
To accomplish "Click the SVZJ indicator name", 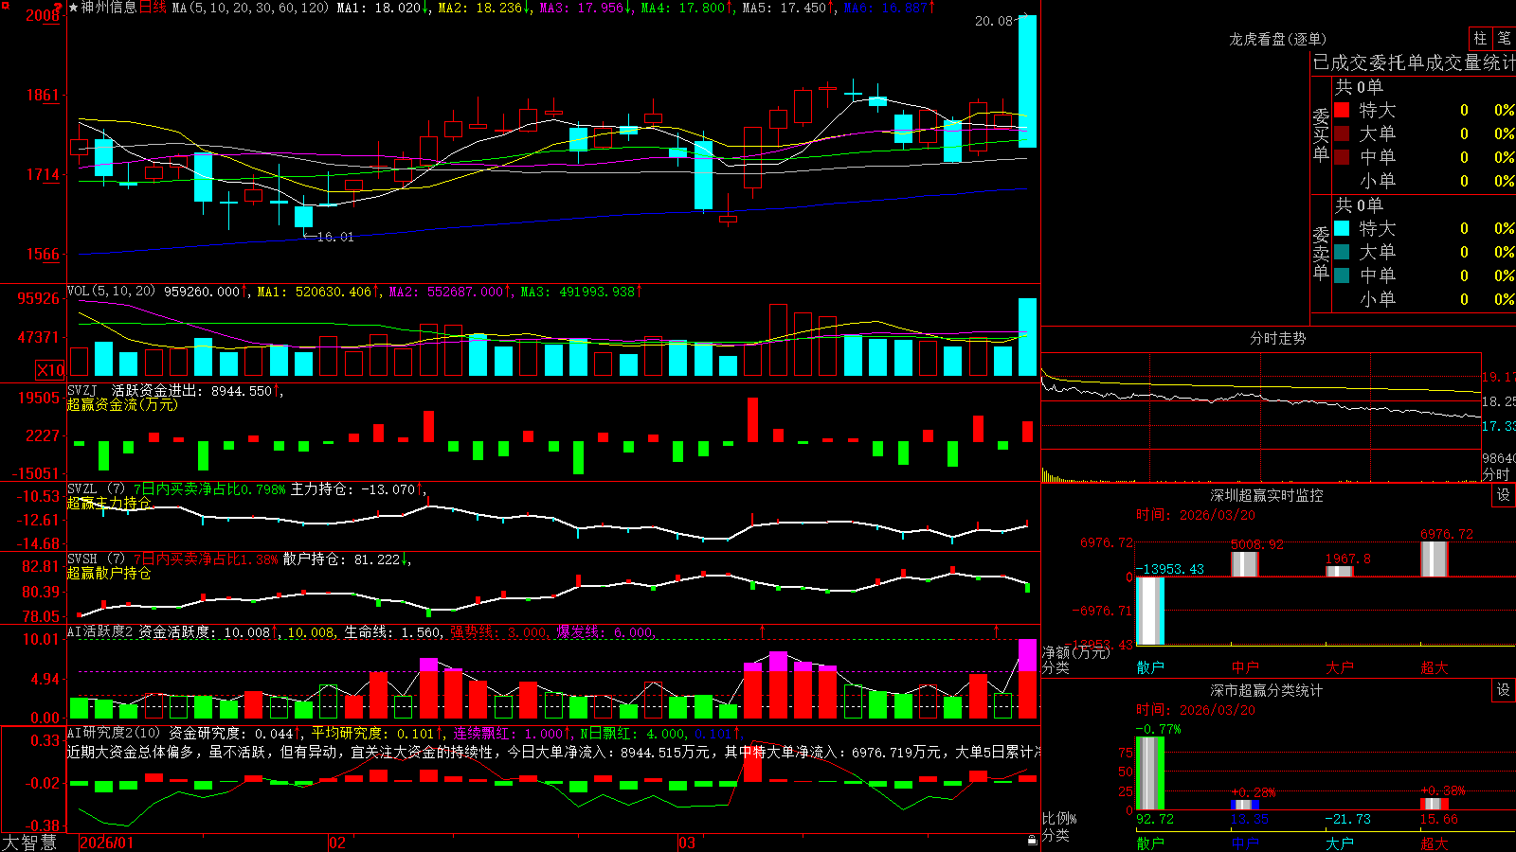I will point(82,390).
